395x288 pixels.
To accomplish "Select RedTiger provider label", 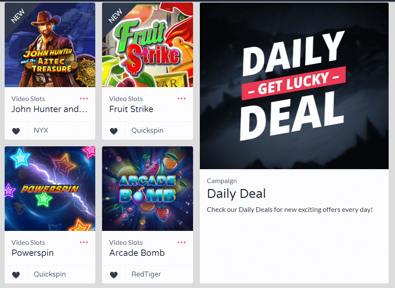I will [x=146, y=274].
